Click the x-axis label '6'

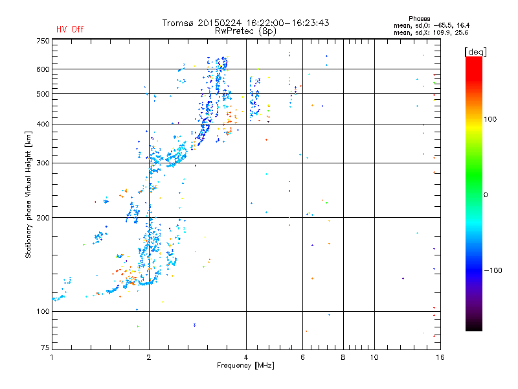click(302, 357)
